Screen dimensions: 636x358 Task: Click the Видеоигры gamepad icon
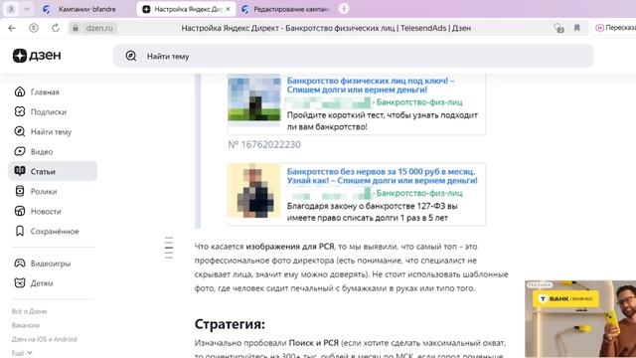coord(20,263)
